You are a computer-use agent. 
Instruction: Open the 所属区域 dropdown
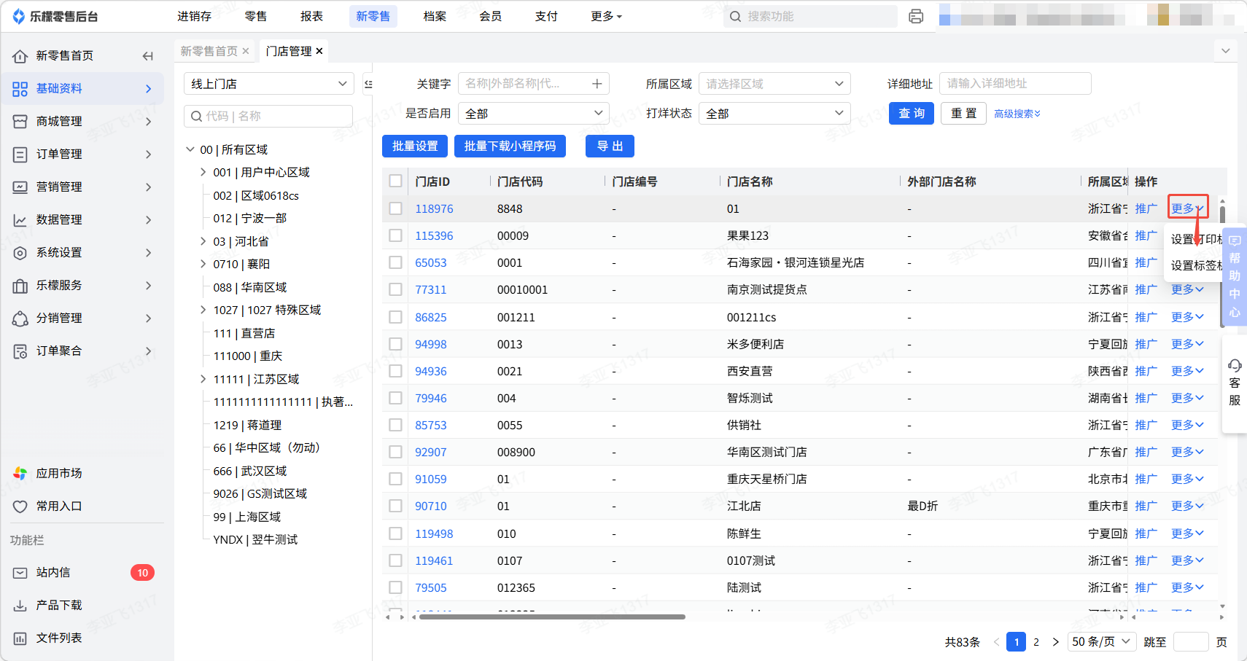pyautogui.click(x=774, y=84)
